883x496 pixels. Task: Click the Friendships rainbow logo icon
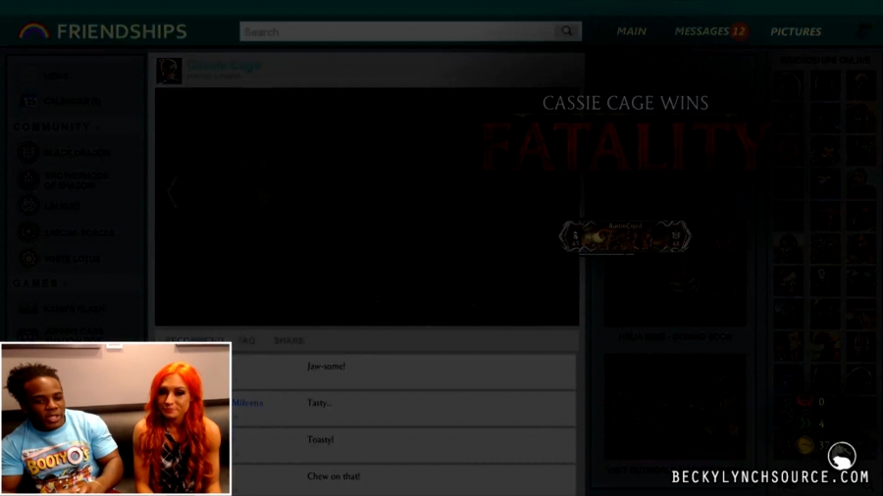[34, 31]
